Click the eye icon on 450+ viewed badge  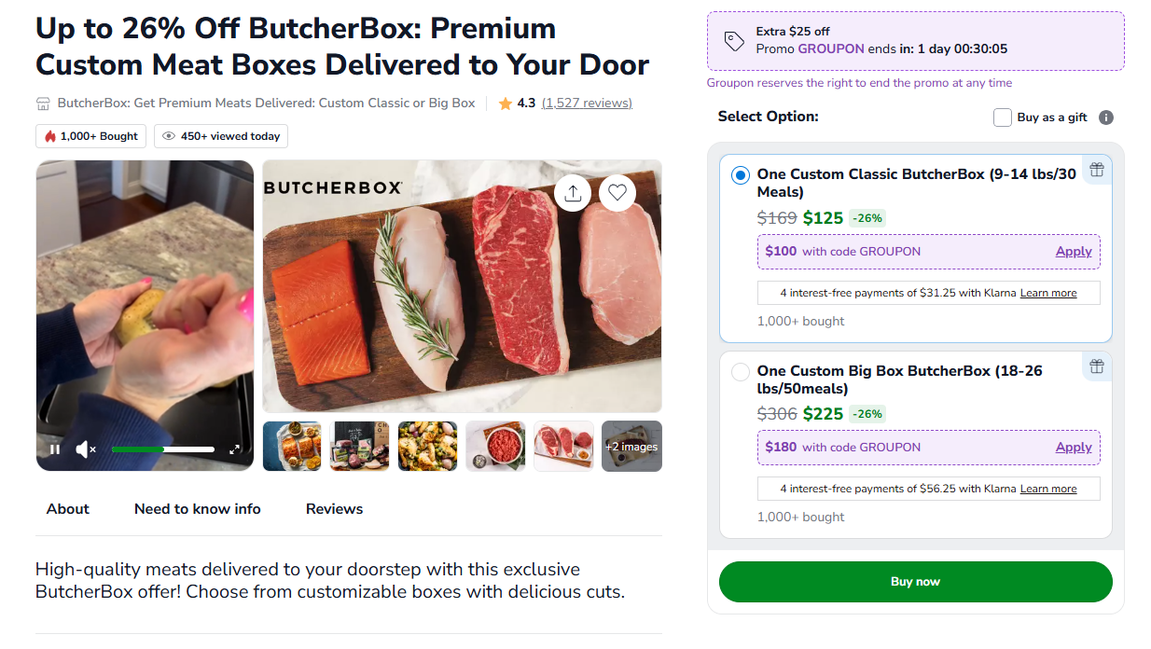point(169,136)
